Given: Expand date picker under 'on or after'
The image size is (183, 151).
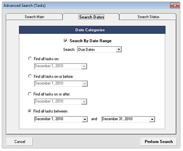Looking at the screenshot, I should coord(84,101).
